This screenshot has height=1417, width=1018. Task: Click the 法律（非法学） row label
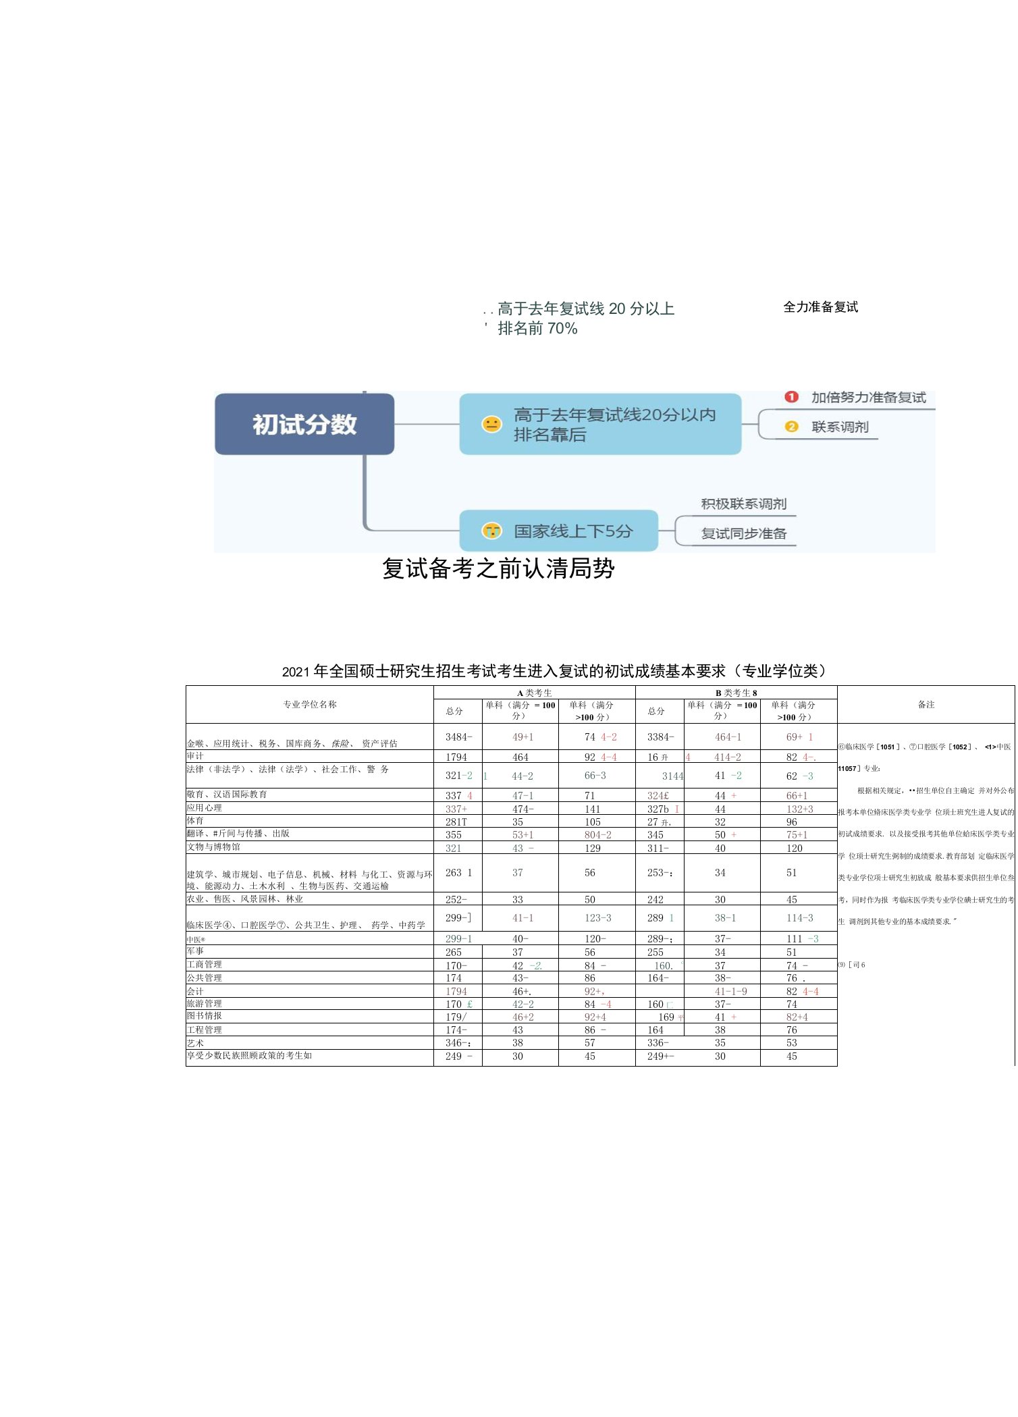point(288,769)
